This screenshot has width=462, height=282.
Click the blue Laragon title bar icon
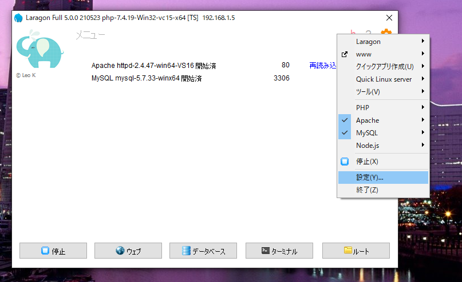tap(18, 18)
